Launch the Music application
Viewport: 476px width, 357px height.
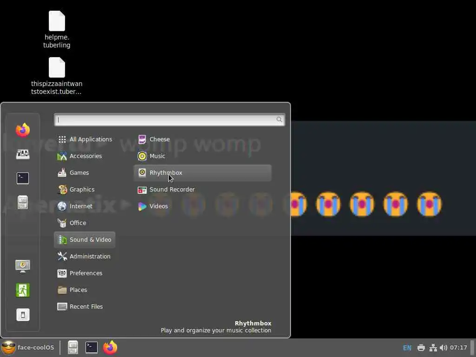pyautogui.click(x=203, y=156)
